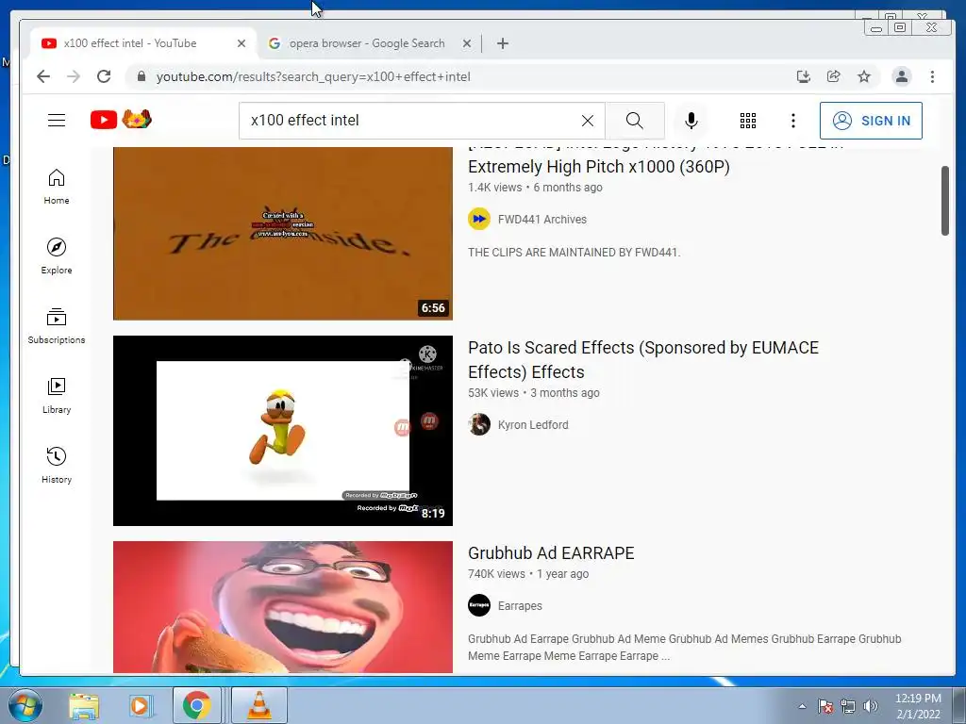Open YouTube settings three-dot menu
966x724 pixels.
[x=792, y=121]
